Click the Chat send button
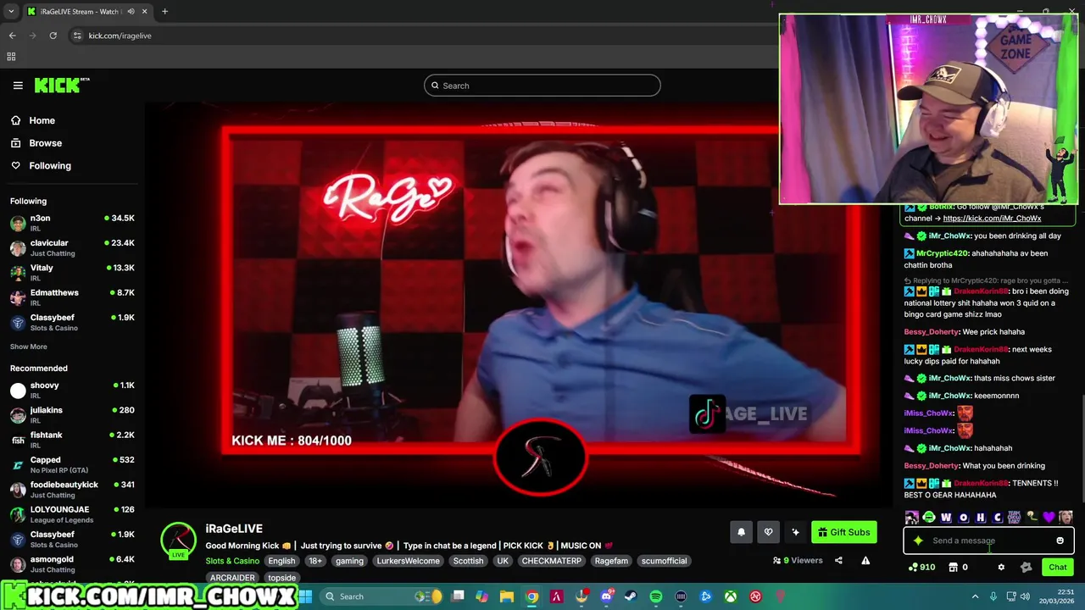The width and height of the screenshot is (1085, 610). [x=1058, y=568]
